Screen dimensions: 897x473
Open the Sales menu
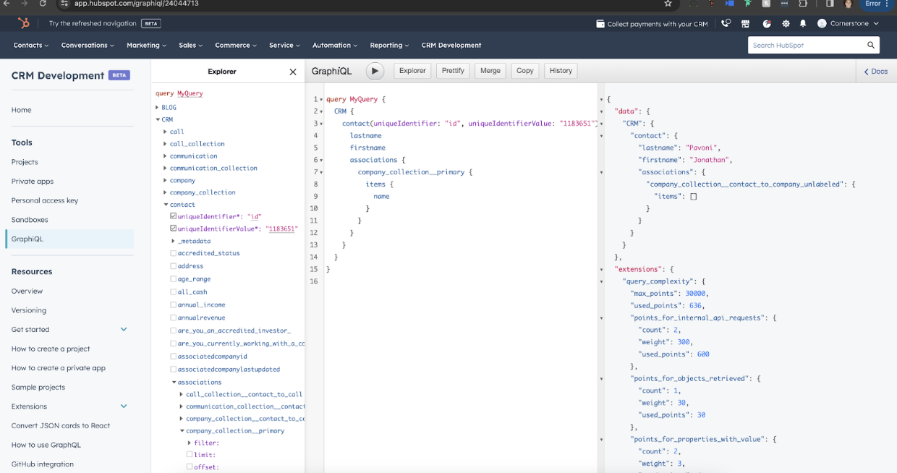tap(191, 45)
